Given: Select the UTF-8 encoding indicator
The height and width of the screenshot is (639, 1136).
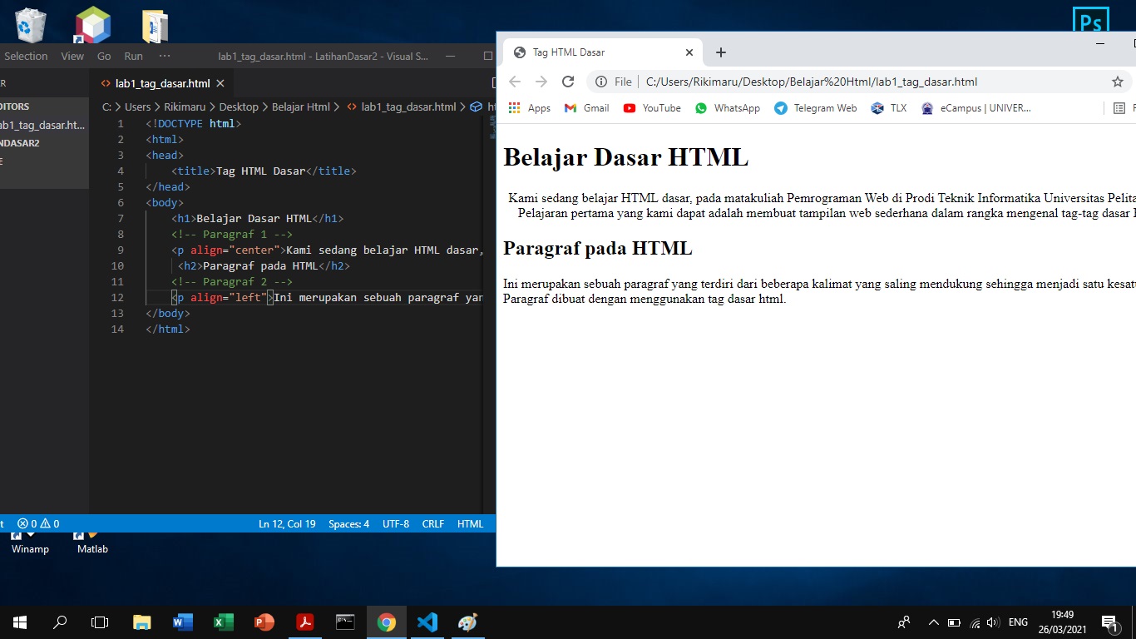Looking at the screenshot, I should (x=397, y=523).
